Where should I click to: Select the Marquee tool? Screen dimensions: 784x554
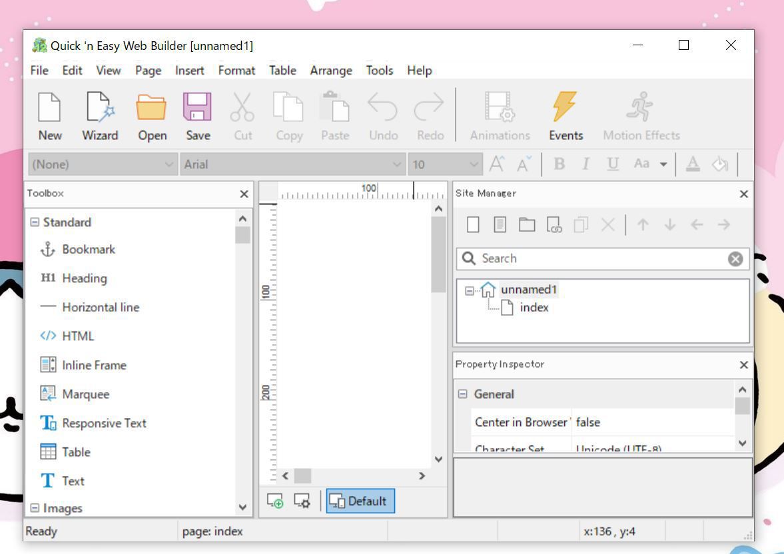pyautogui.click(x=75, y=394)
